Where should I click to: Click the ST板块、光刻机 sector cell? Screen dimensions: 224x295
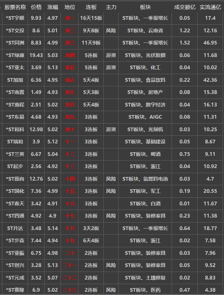click(145, 130)
